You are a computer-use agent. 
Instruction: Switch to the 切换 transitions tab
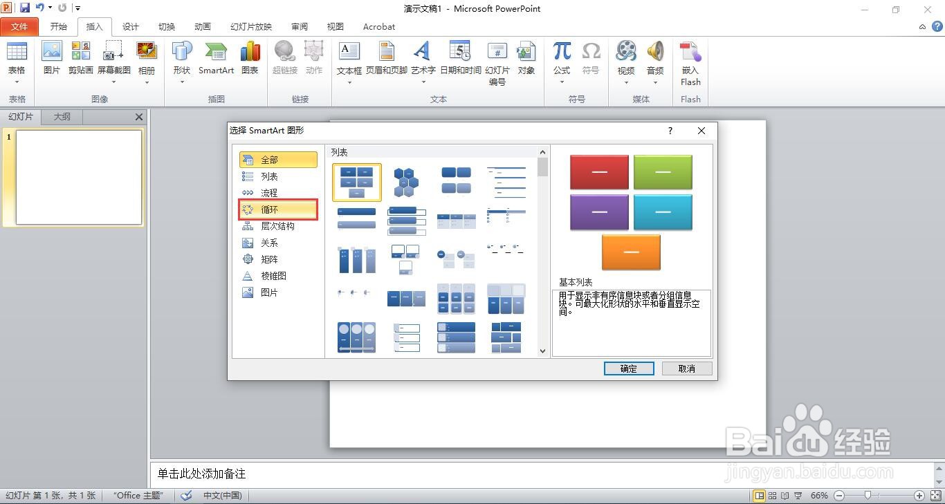pyautogui.click(x=167, y=26)
